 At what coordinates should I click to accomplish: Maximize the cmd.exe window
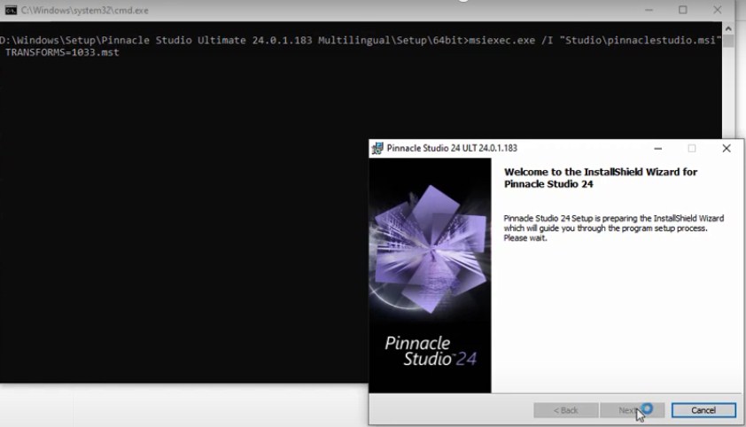[x=683, y=10]
